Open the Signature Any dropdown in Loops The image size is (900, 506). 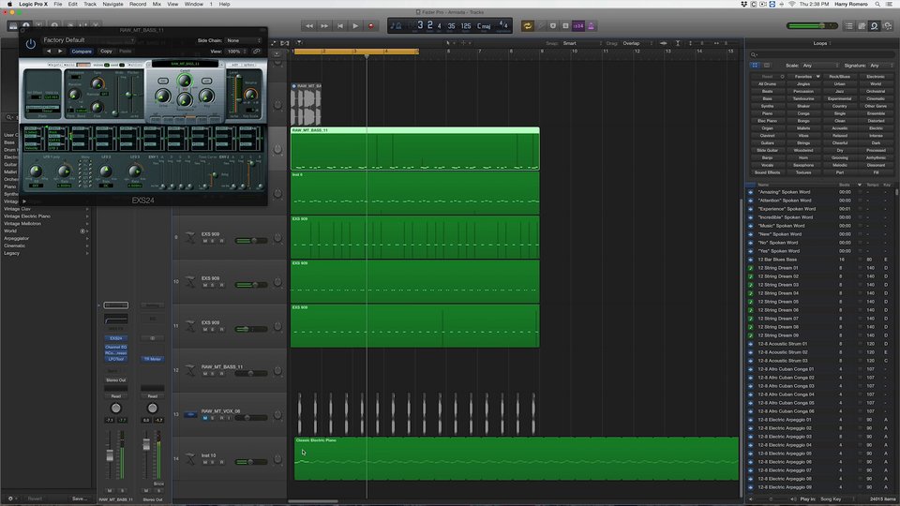click(x=881, y=66)
